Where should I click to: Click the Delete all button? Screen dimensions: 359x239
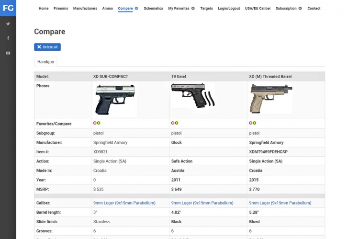tap(47, 47)
